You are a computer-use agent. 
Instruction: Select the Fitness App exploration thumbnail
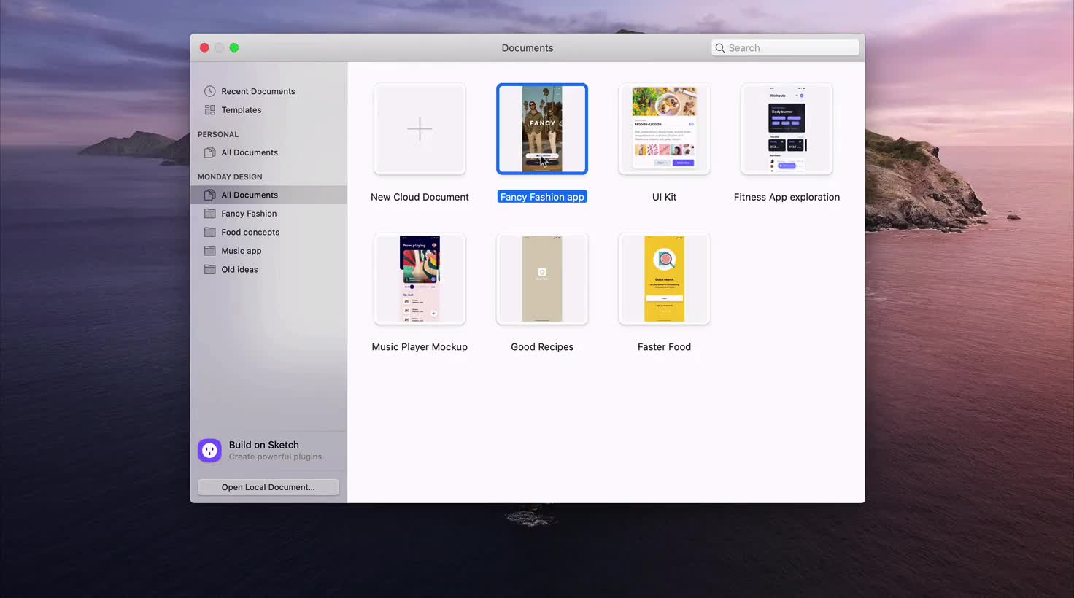tap(787, 129)
